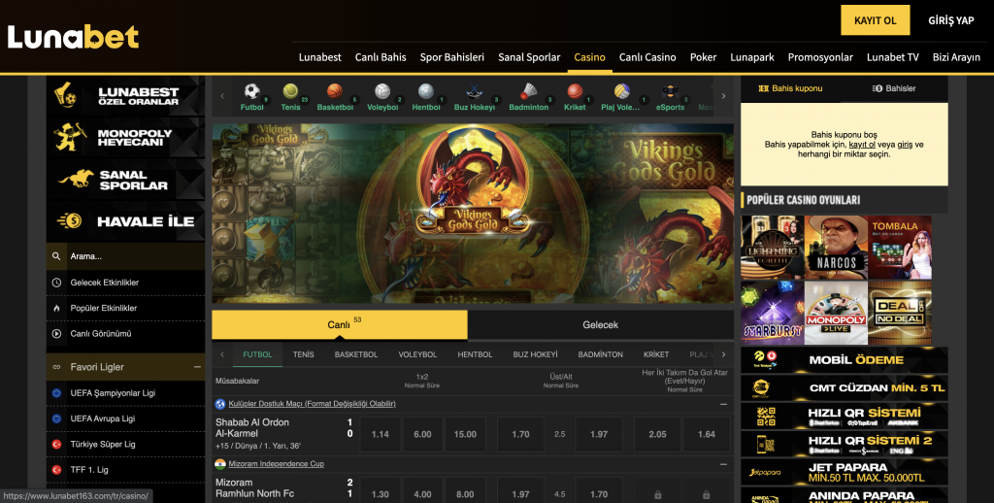Click the KAYIT OL button
Image resolution: width=994 pixels, height=503 pixels.
coord(876,20)
